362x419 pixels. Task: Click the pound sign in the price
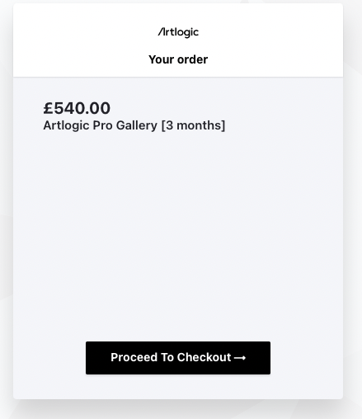click(48, 108)
